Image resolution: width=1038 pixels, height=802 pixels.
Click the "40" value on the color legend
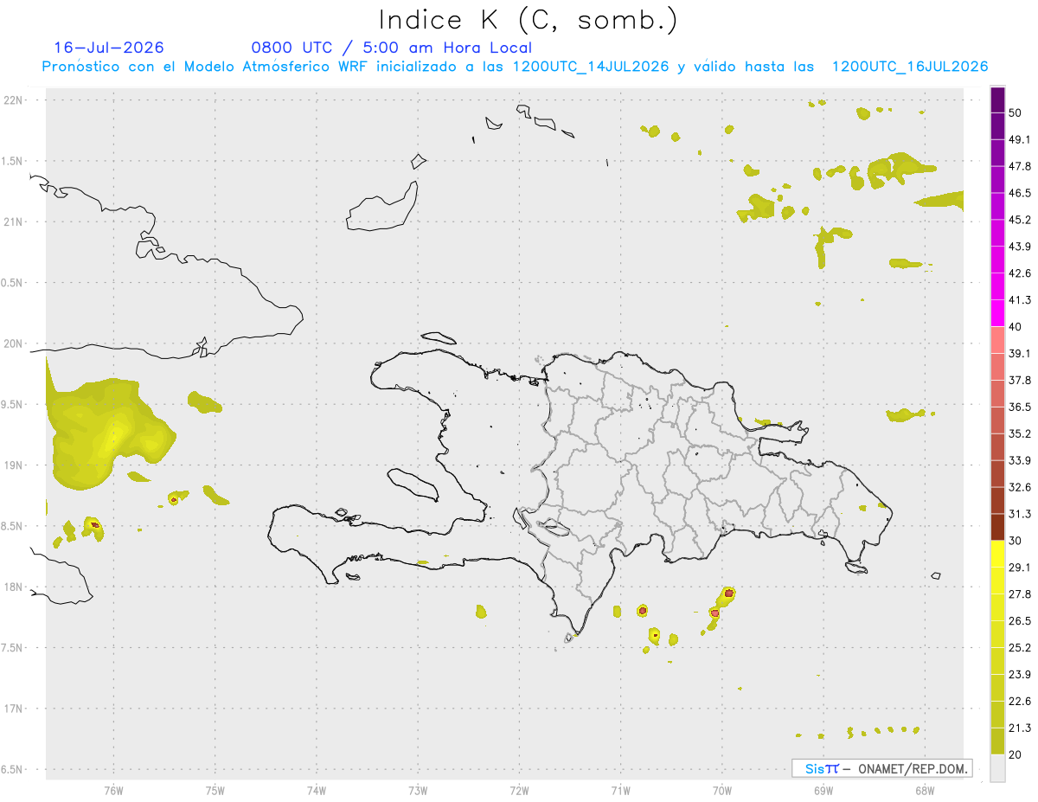click(1016, 327)
